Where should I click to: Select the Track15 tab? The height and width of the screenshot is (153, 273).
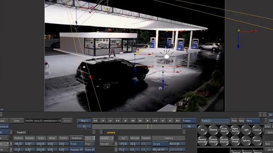tap(21, 132)
